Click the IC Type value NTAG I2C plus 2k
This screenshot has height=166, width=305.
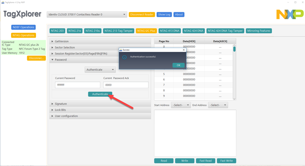click(x=29, y=45)
